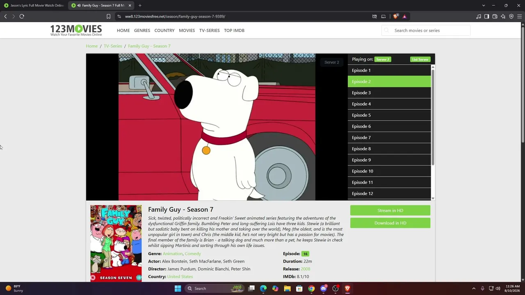Open Microsoft Store from the taskbar
Viewport: 525px width, 295px height.
click(x=299, y=288)
